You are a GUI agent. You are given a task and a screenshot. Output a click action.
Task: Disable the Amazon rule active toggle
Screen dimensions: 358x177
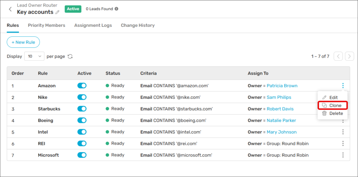tap(82, 86)
